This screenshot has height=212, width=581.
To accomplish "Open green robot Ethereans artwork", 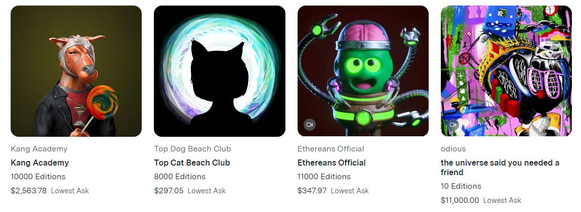I will [363, 71].
